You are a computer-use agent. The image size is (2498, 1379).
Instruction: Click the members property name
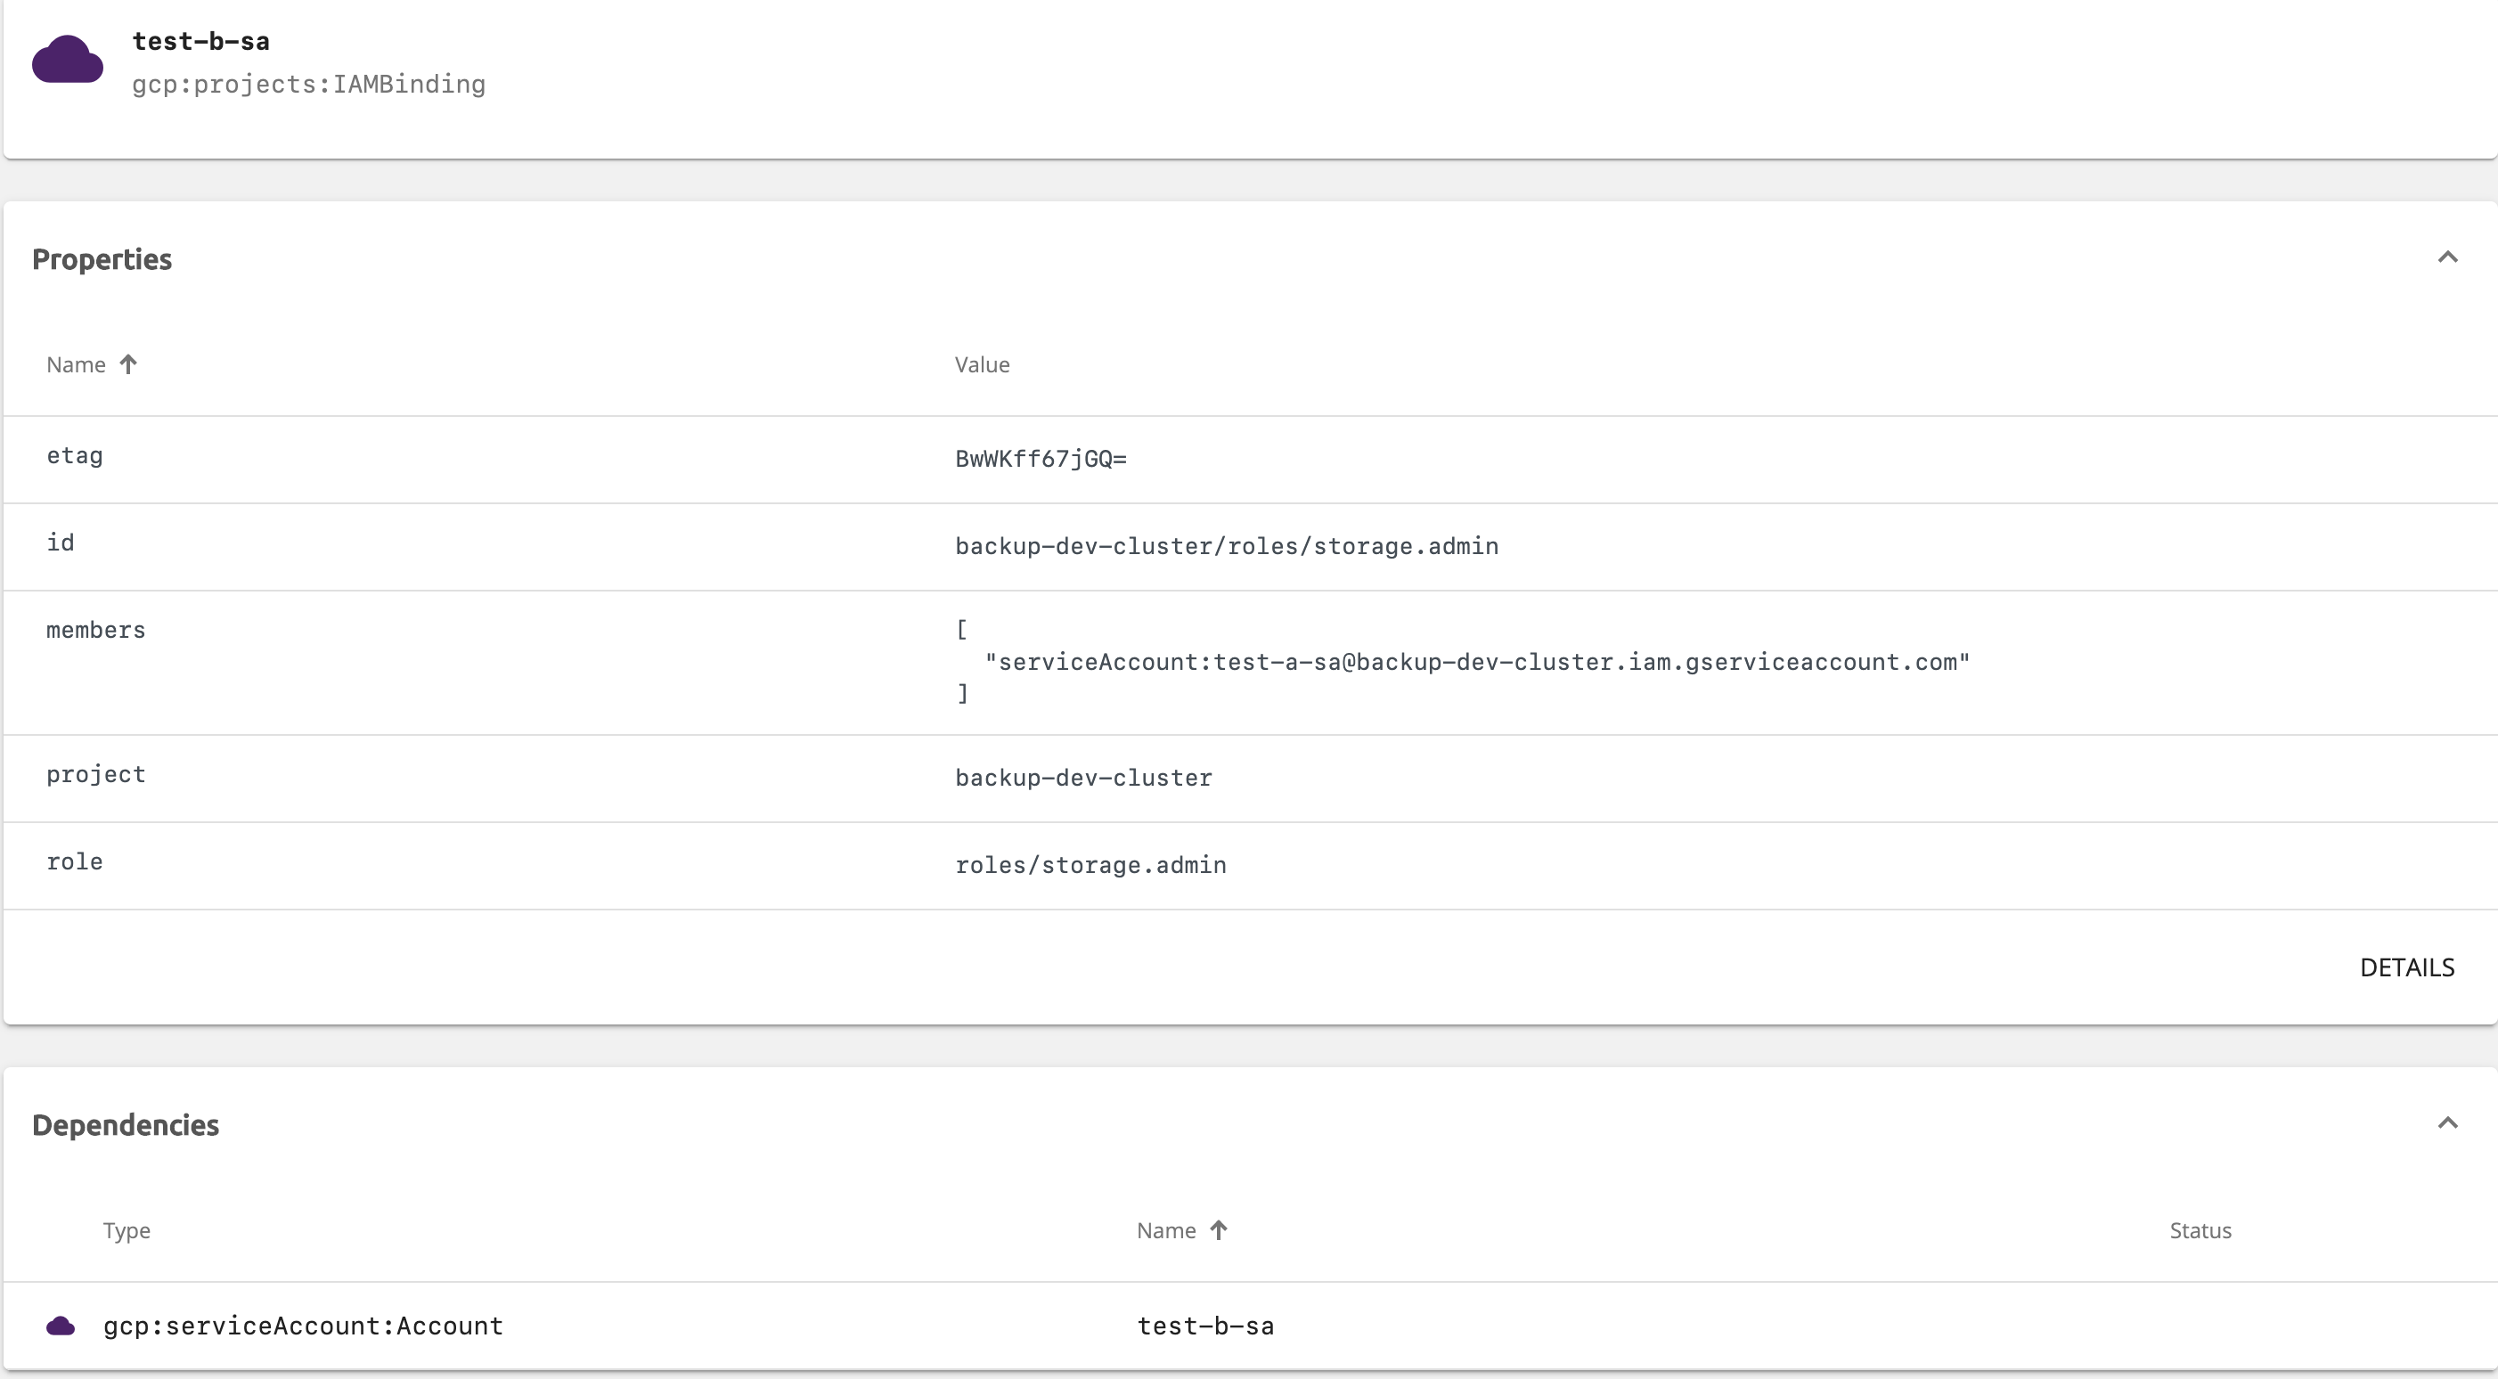point(95,628)
